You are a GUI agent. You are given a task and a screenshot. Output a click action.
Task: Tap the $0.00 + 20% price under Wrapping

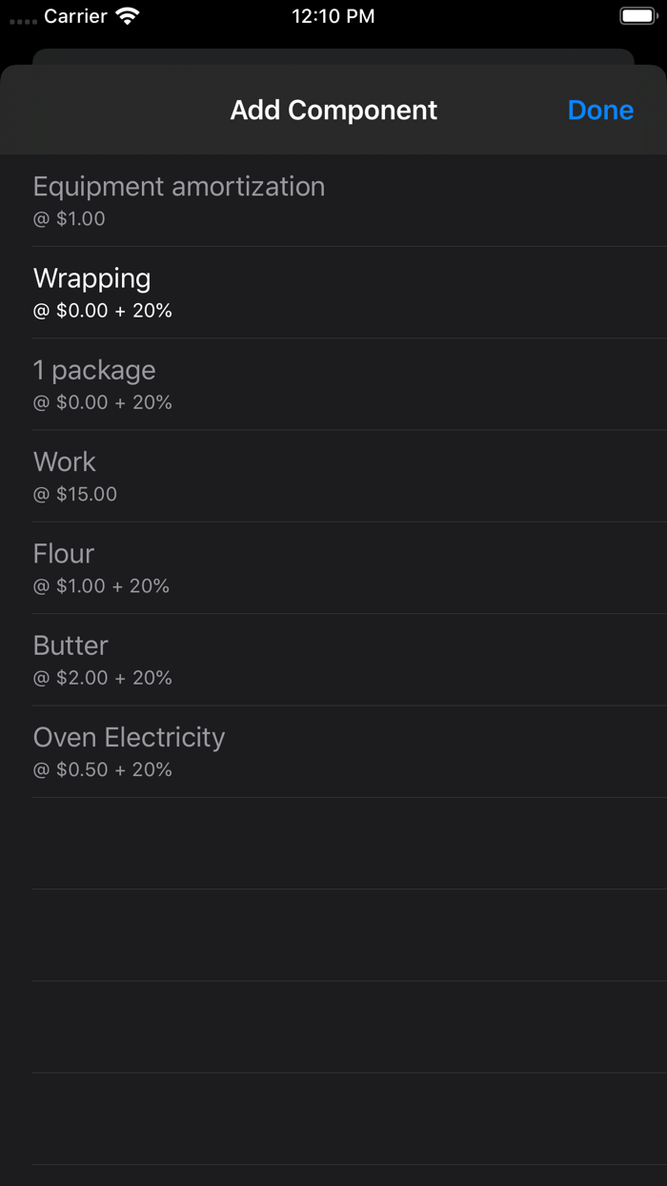click(103, 310)
